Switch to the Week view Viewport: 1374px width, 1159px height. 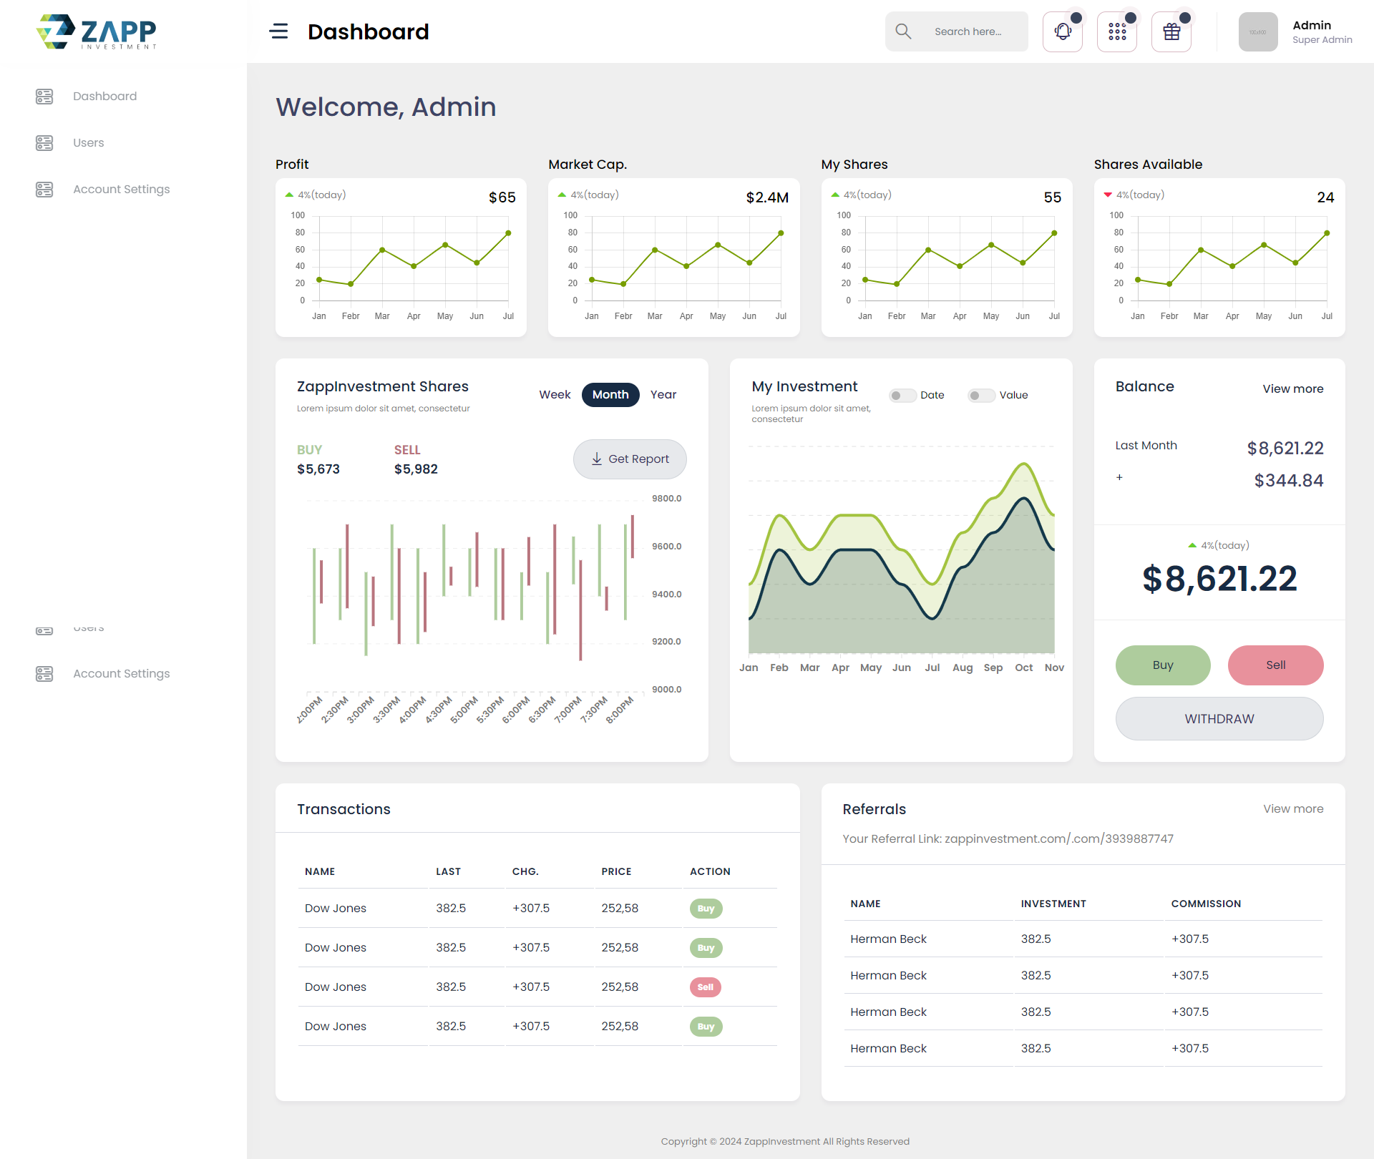pos(555,395)
